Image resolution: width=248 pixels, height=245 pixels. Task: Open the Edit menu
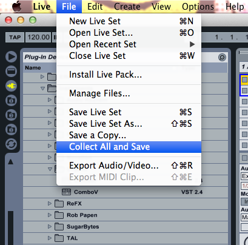[95, 7]
